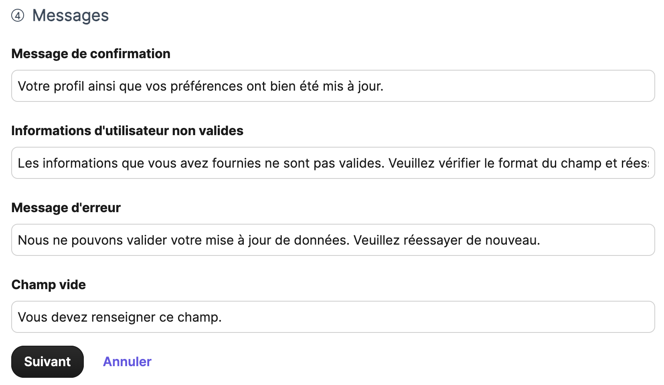Click the dark rounded Suivant button
Viewport: 664px width, 385px height.
tap(47, 361)
